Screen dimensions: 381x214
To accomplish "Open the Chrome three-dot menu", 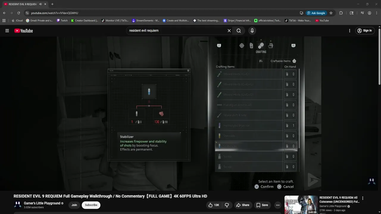I will (x=377, y=13).
